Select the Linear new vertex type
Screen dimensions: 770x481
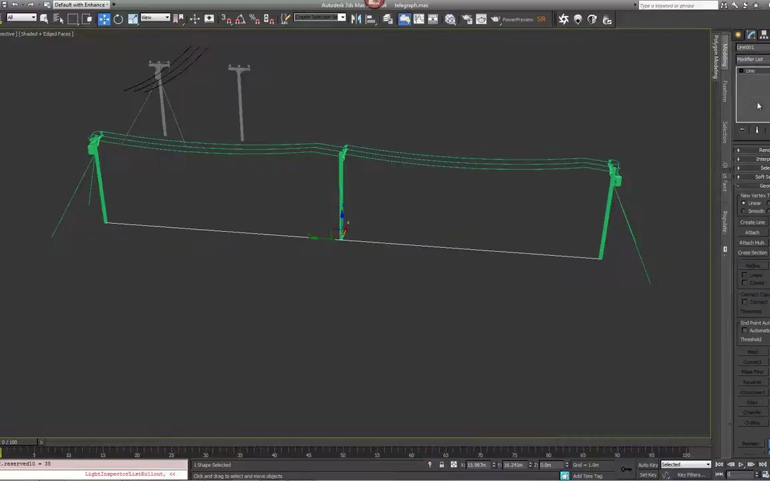[743, 203]
